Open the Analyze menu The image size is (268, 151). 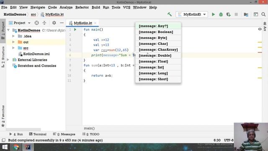pos(66,8)
